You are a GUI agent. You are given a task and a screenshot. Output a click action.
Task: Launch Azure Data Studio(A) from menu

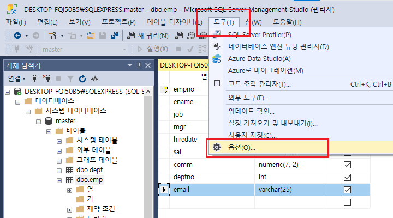tap(259, 58)
